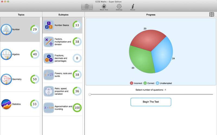Screen dimensions: 217x135
Task: Click Algebra progress ring showing 40
Action: click(35, 54)
